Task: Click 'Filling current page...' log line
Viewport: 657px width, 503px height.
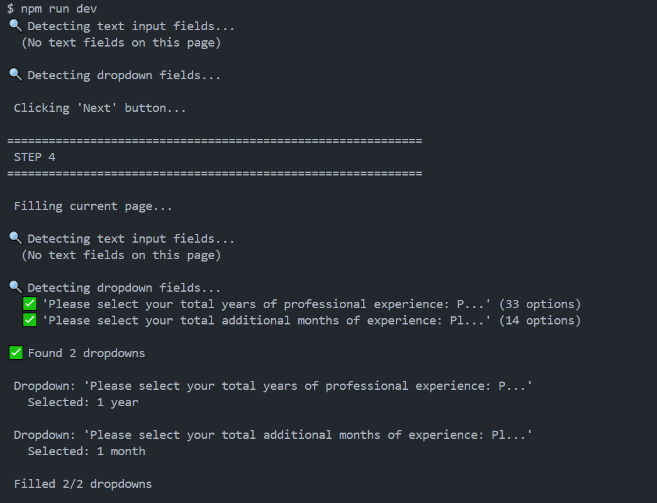Action: [x=93, y=206]
